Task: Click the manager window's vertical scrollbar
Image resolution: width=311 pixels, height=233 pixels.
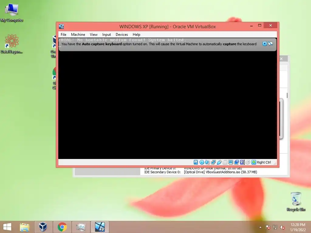Action: coord(287,95)
